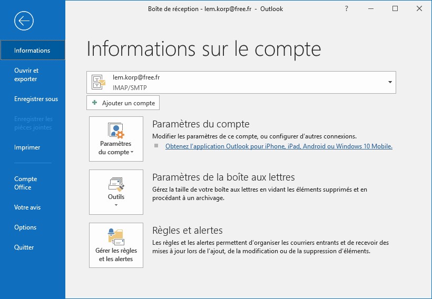The width and height of the screenshot is (432, 299).
Task: Click Gérer les règles et les alertes
Action: 116,245
